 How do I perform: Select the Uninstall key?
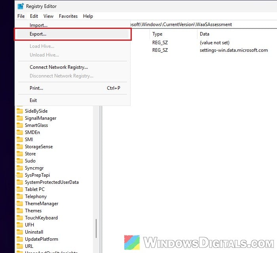tap(34, 232)
